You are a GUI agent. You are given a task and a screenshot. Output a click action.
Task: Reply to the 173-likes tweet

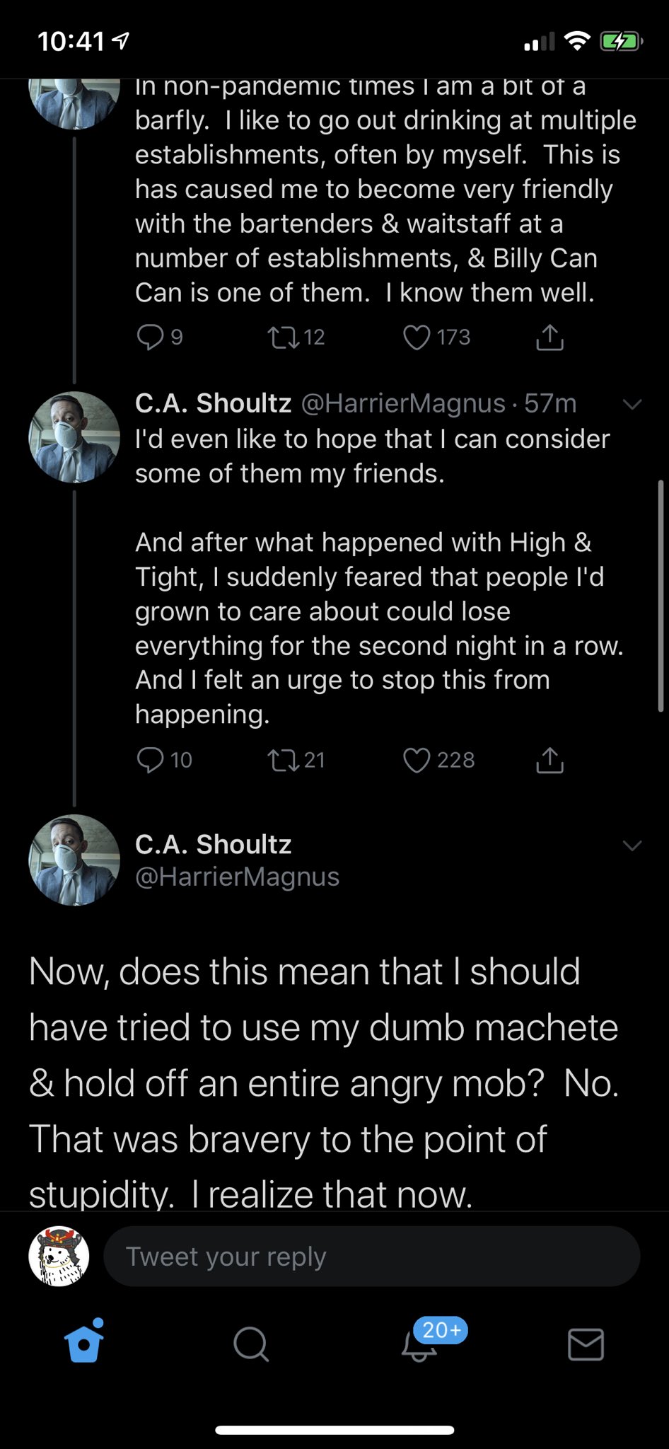click(150, 337)
